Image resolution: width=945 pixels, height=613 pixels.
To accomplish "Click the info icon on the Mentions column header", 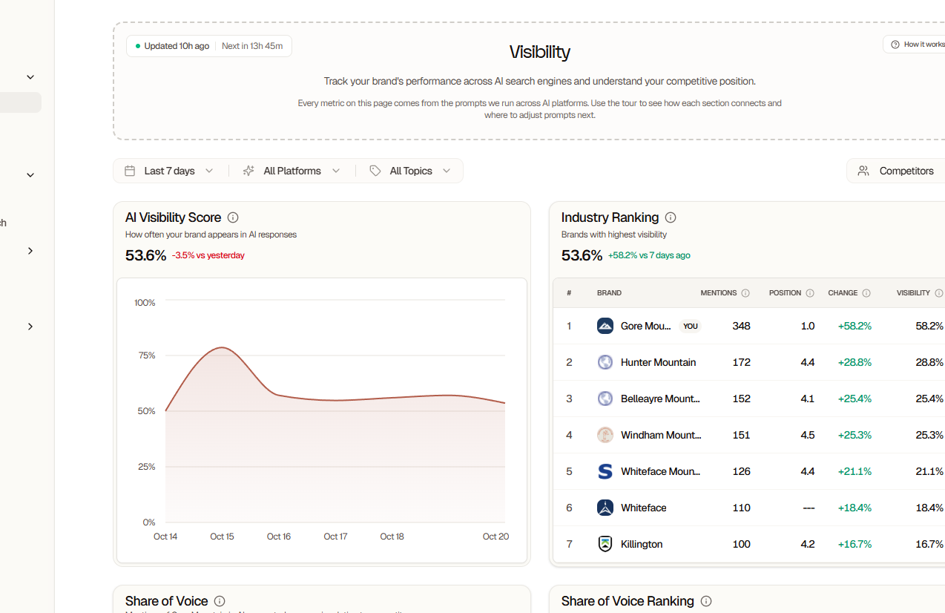I will coord(745,292).
